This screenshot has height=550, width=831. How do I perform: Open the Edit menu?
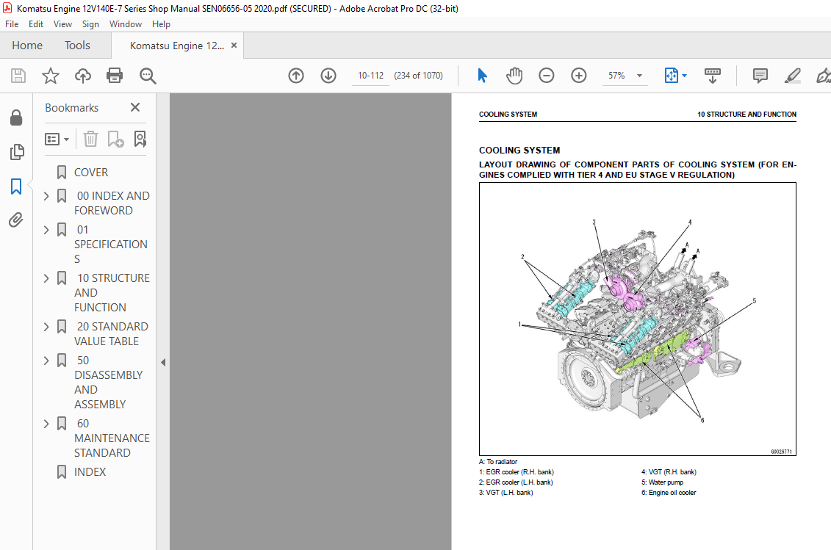(36, 24)
